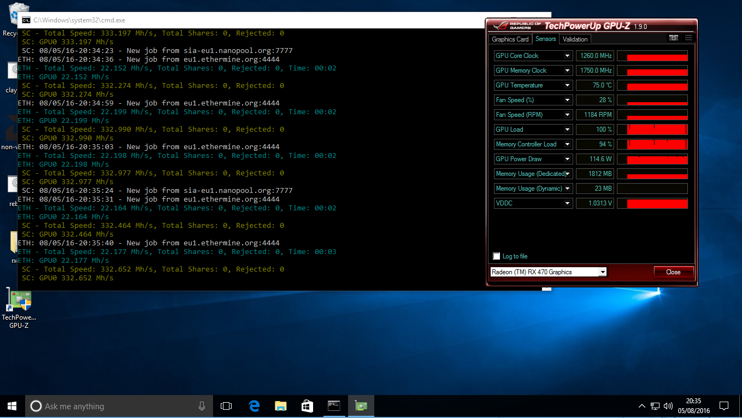Switch to GPU-Z taskbar icon

point(361,406)
